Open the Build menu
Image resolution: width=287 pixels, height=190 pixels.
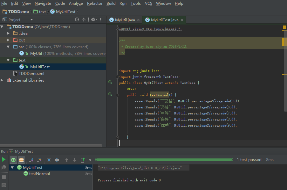tap(111, 4)
